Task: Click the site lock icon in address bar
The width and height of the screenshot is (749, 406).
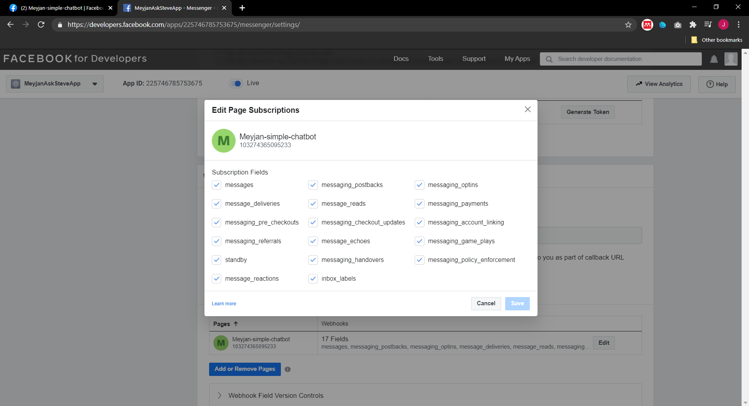Action: (x=60, y=25)
